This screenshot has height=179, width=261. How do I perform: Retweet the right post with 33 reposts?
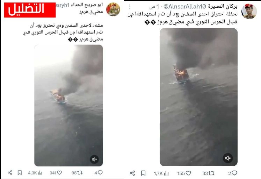[x=208, y=173]
